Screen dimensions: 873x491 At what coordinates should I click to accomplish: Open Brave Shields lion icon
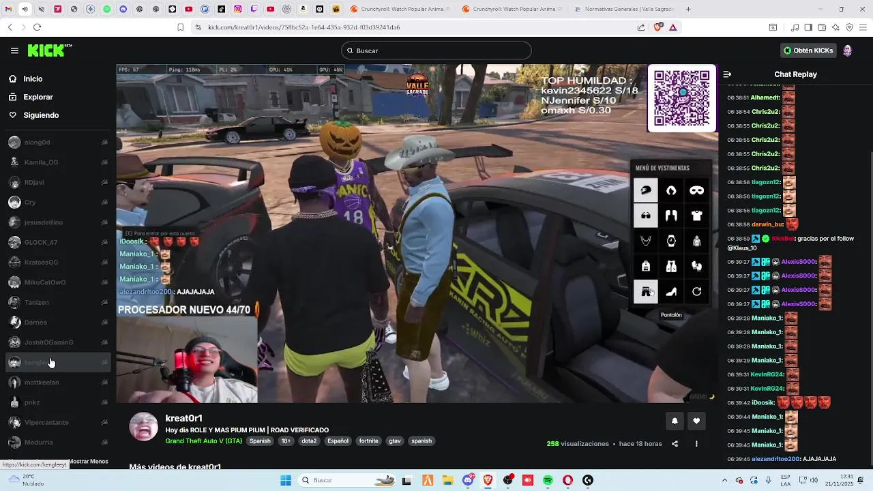click(658, 27)
